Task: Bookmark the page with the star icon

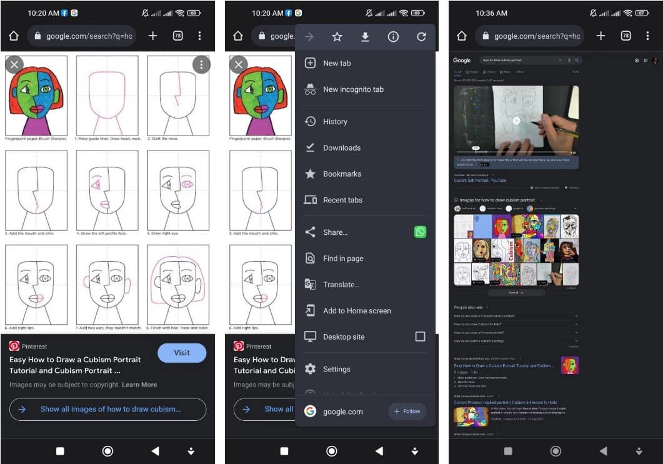Action: pos(337,37)
